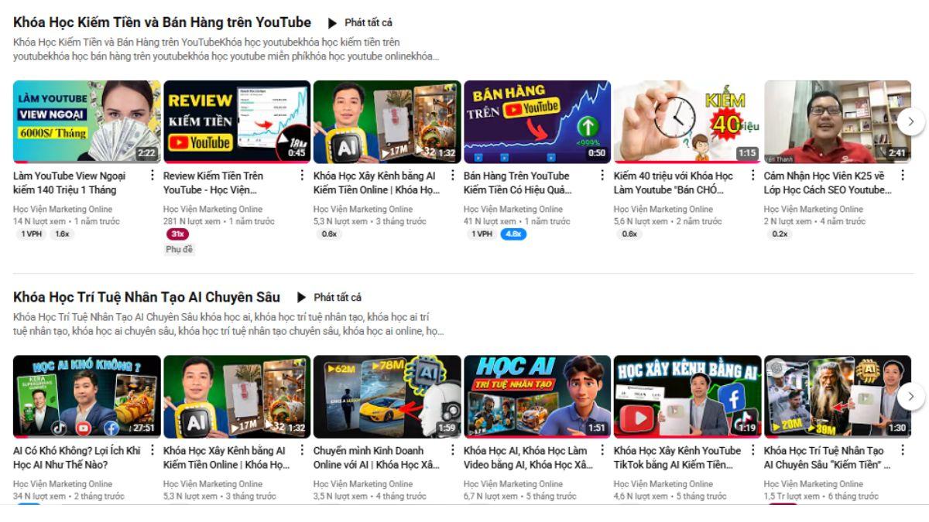Open options for "Xây Kênh bằng AI" in YouTube playlist row

point(452,176)
